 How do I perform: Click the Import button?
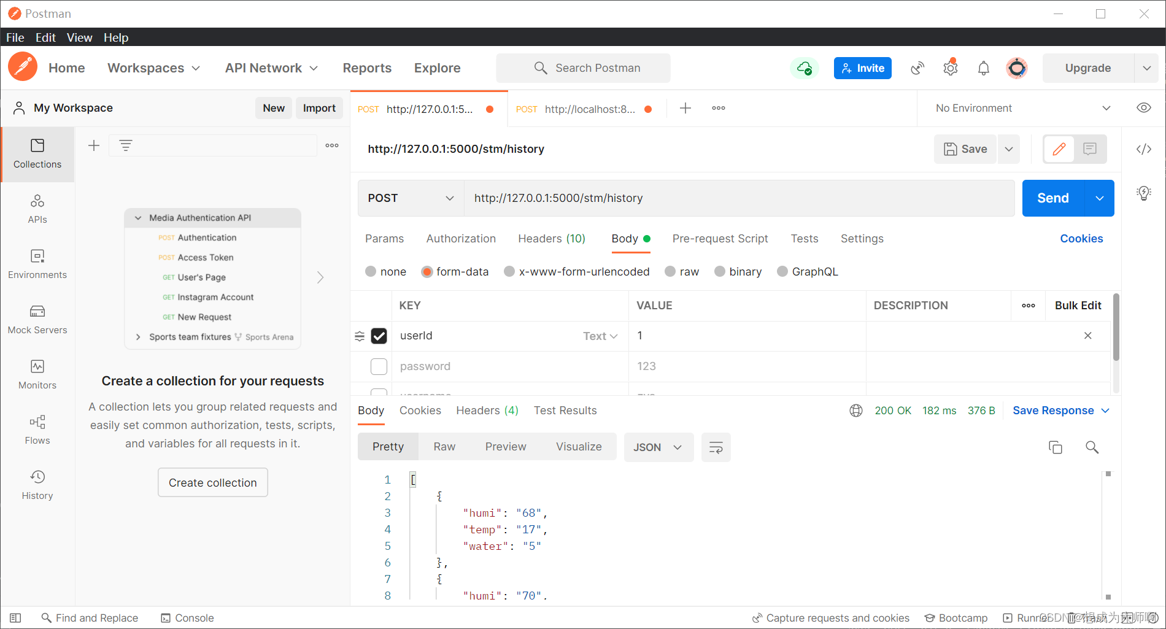[319, 108]
